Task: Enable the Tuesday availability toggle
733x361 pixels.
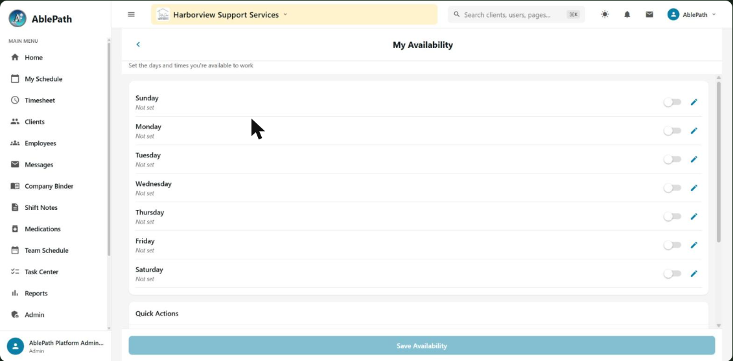Action: point(672,159)
